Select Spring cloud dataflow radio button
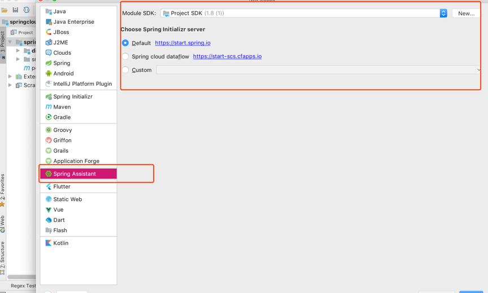The height and width of the screenshot is (293, 488). tap(125, 56)
